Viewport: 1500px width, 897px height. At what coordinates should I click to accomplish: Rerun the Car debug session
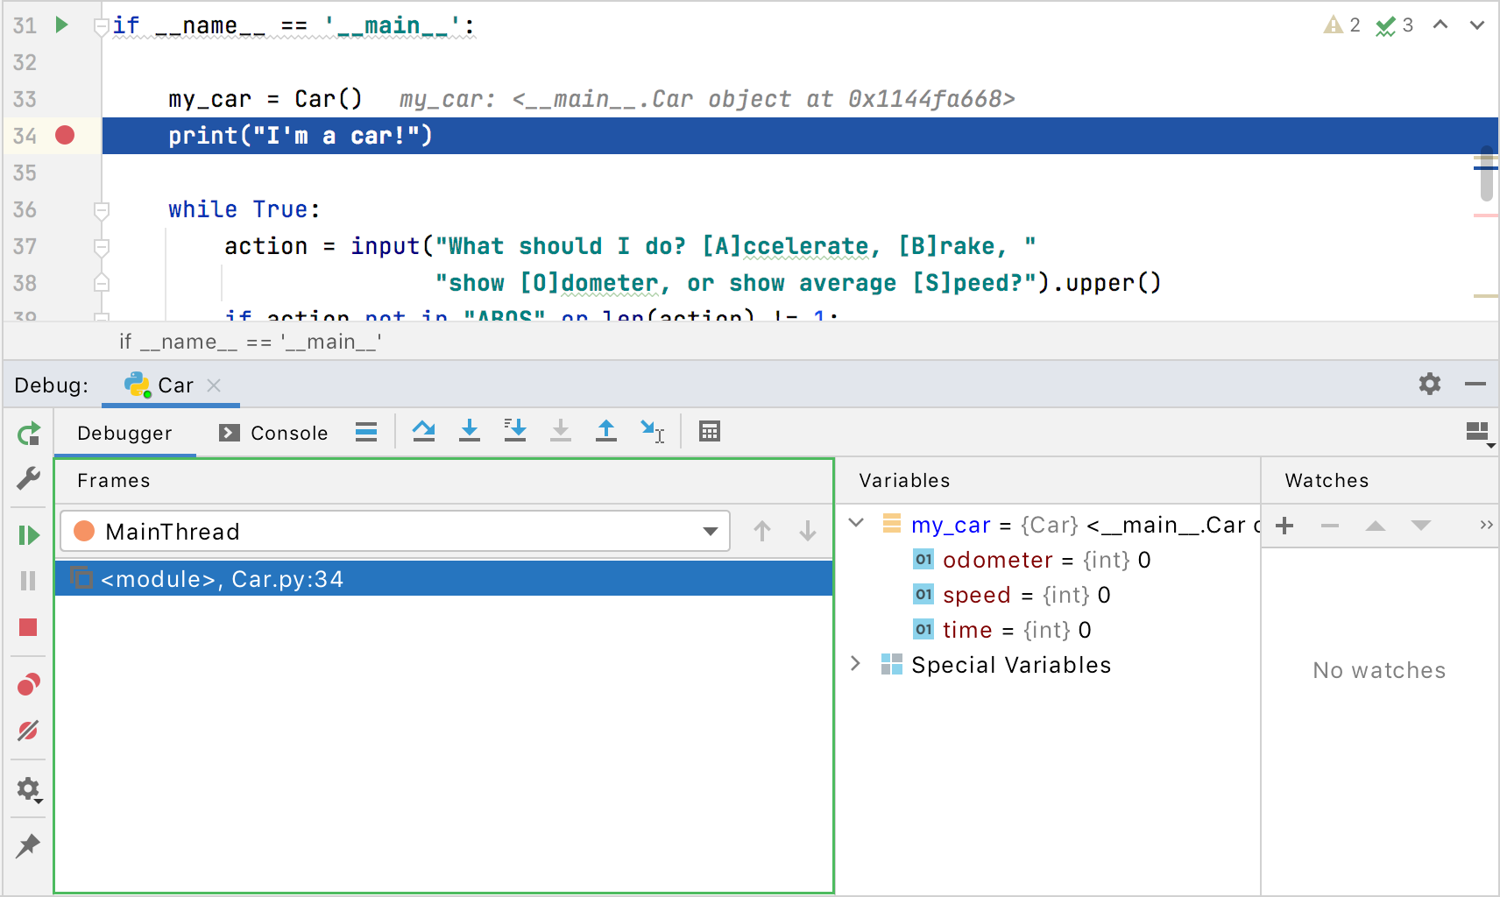[x=29, y=433]
